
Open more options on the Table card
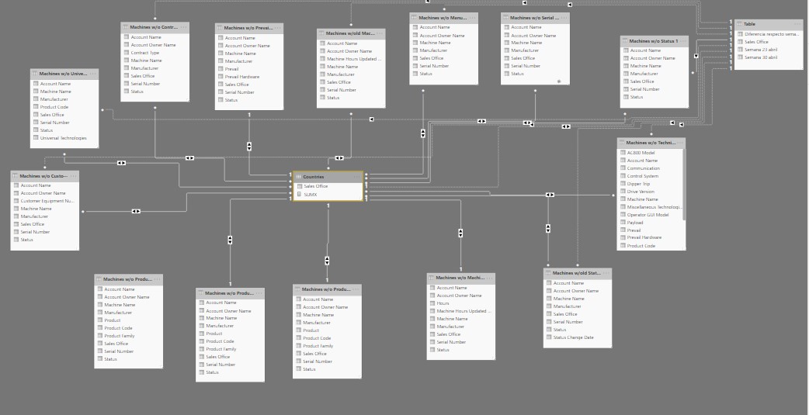797,24
